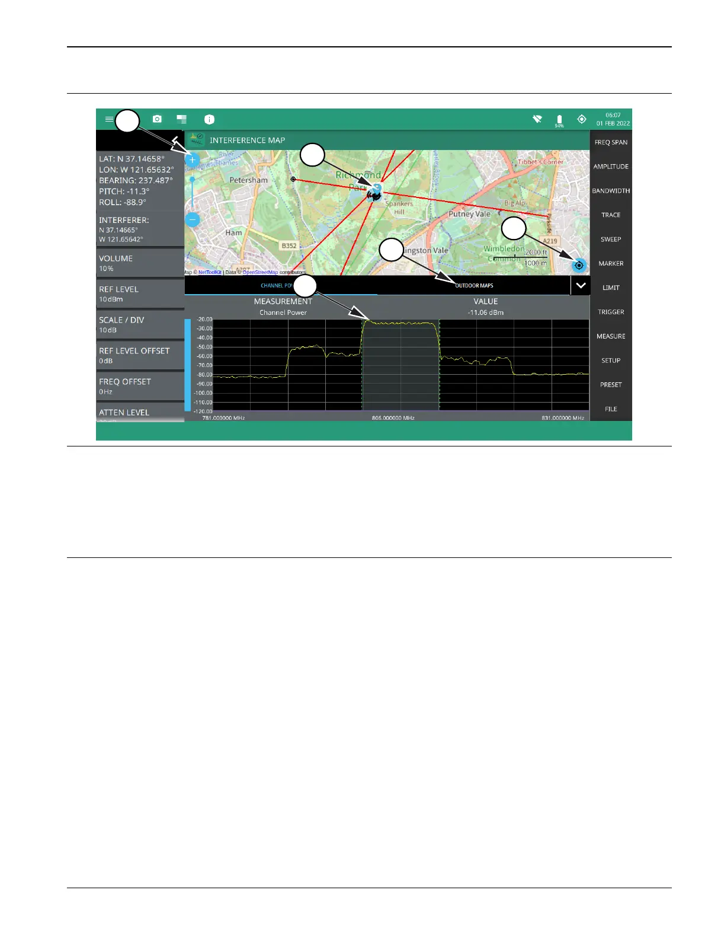This screenshot has width=705, height=938.
Task: Click the blue amplitude bar beside spectrum
Action: [x=188, y=365]
